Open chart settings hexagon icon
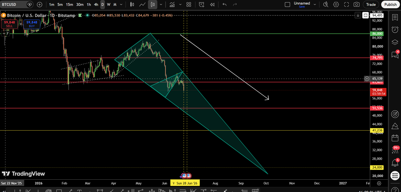Viewport: 401px width, 192px height. [x=336, y=5]
